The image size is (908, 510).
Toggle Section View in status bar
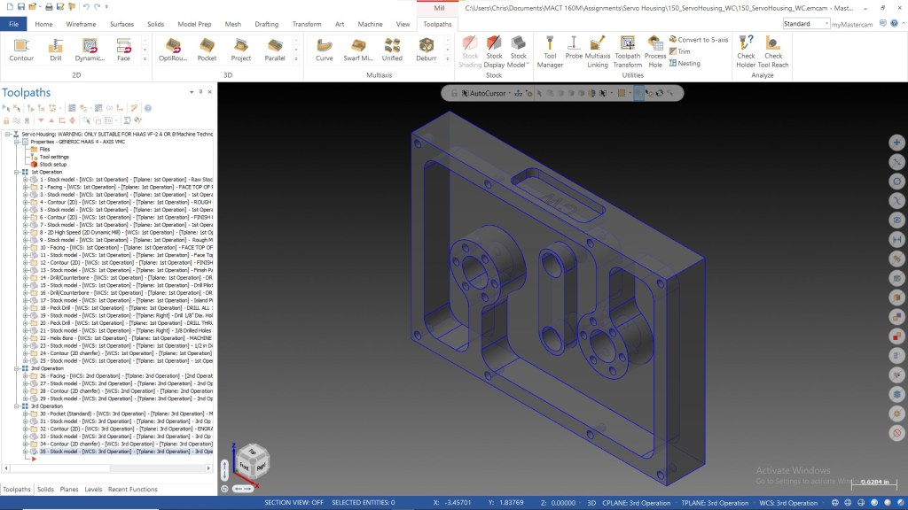coord(294,503)
